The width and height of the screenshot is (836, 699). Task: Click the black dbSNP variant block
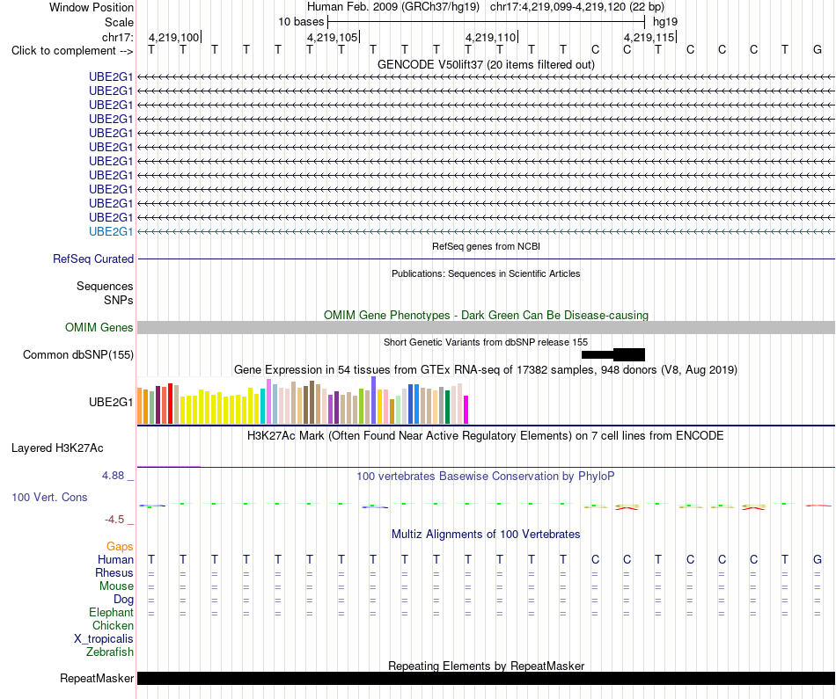613,355
